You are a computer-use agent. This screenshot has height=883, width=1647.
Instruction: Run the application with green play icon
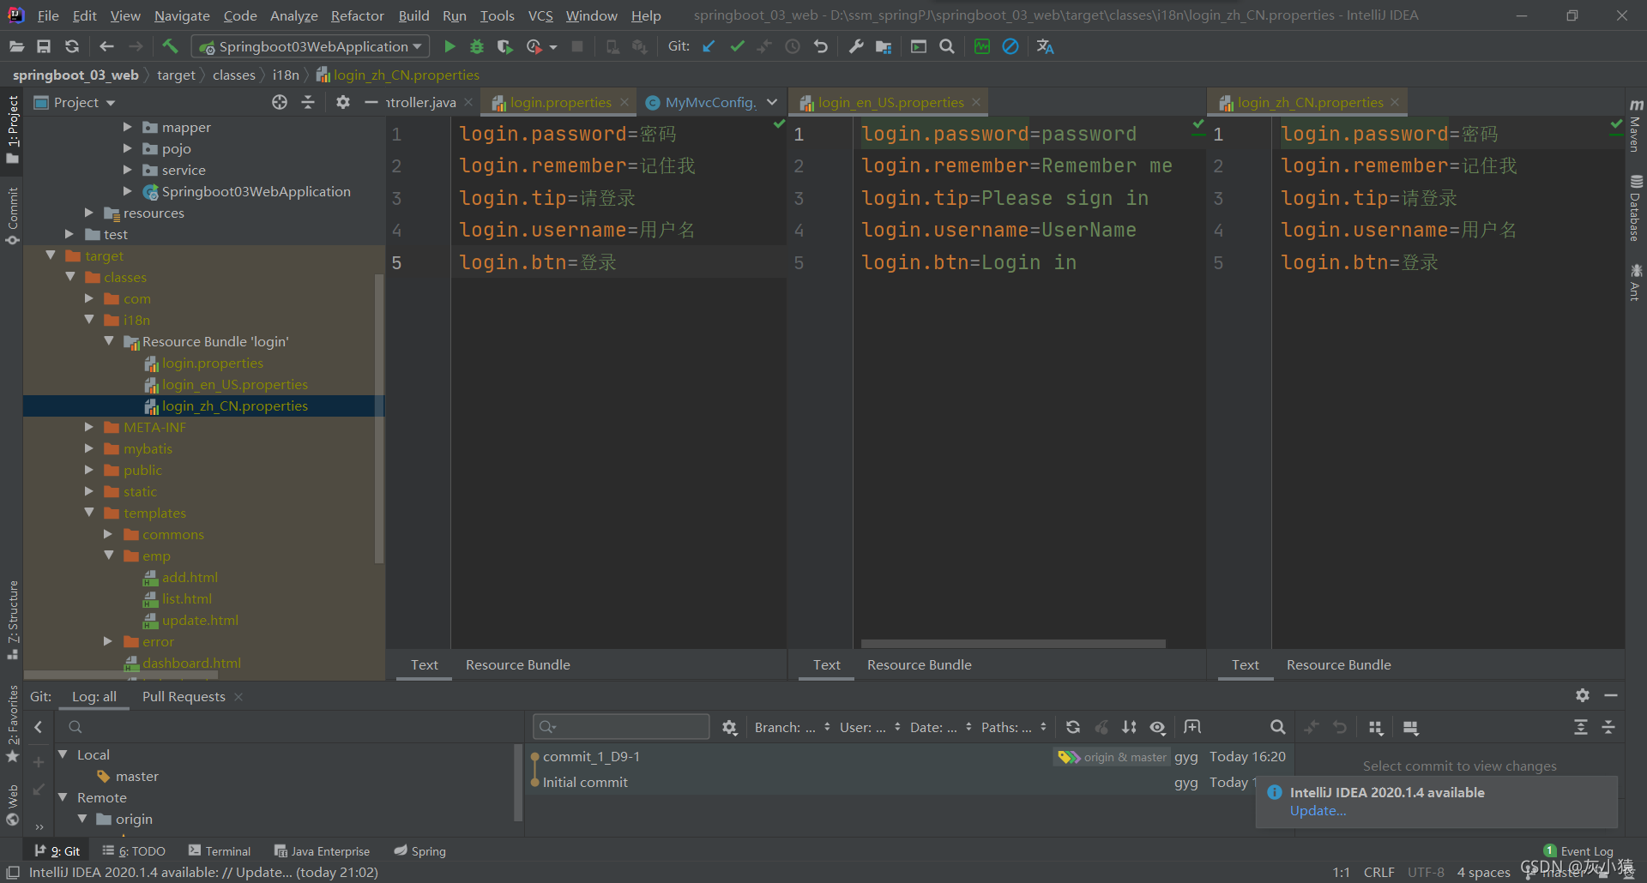[449, 46]
